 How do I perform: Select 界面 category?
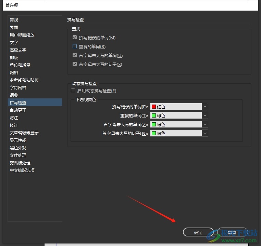(35, 27)
